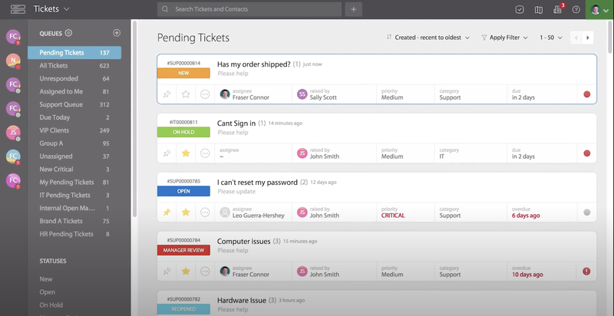Click the OPEN status label
Image resolution: width=614 pixels, height=316 pixels.
click(183, 191)
